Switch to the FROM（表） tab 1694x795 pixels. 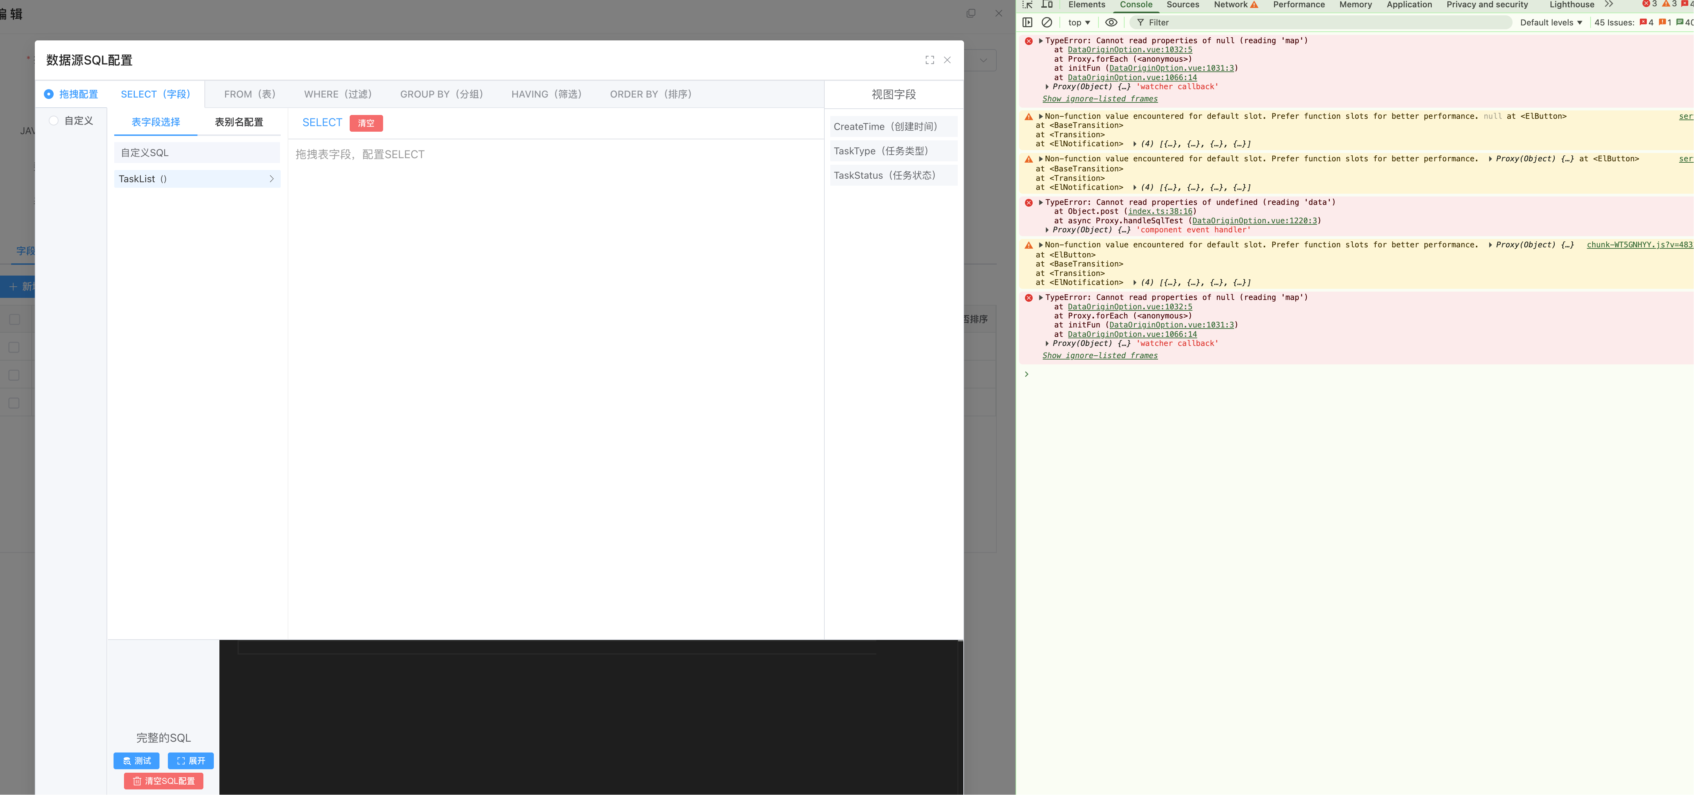point(250,94)
